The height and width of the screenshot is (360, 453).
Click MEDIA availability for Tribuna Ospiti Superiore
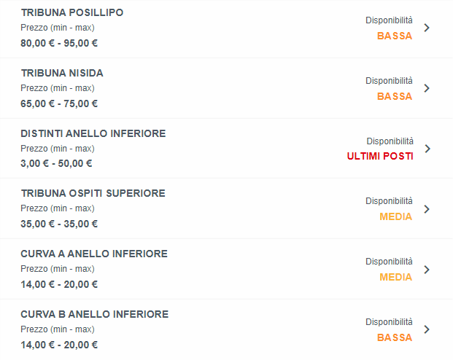click(x=395, y=216)
